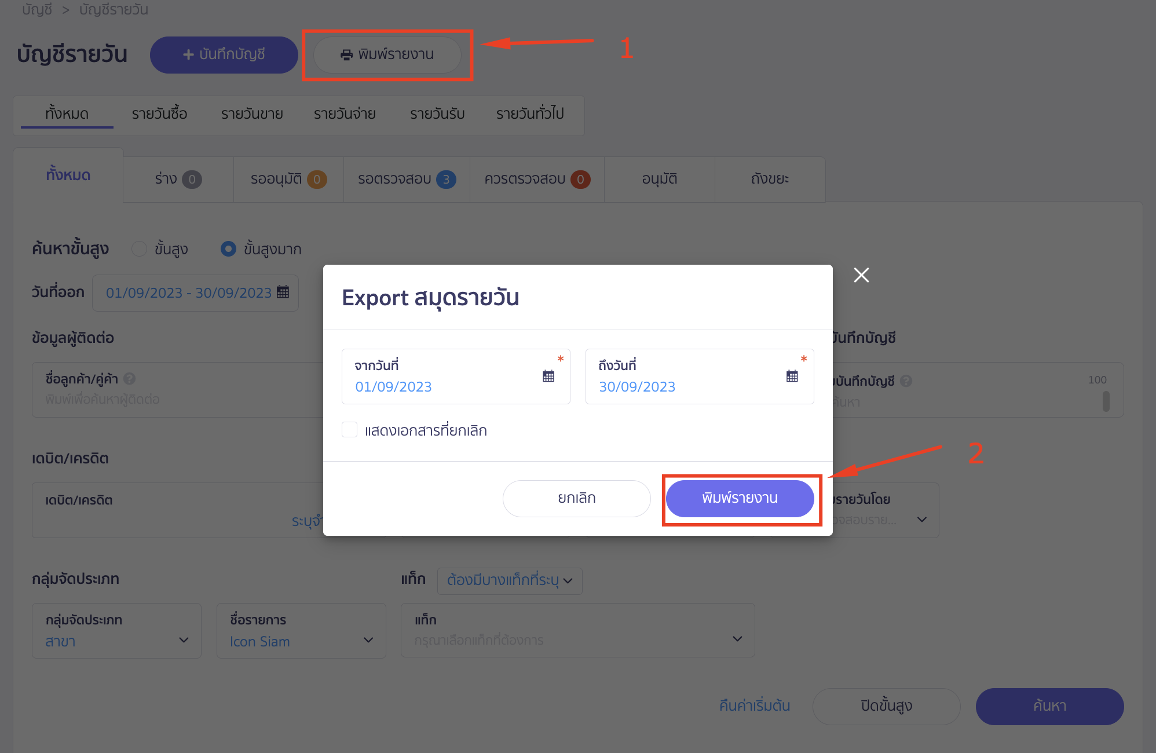Expand the ต้องมีบางแท็กที่ระบุ dropdown
Image resolution: width=1156 pixels, height=753 pixels.
pos(510,580)
